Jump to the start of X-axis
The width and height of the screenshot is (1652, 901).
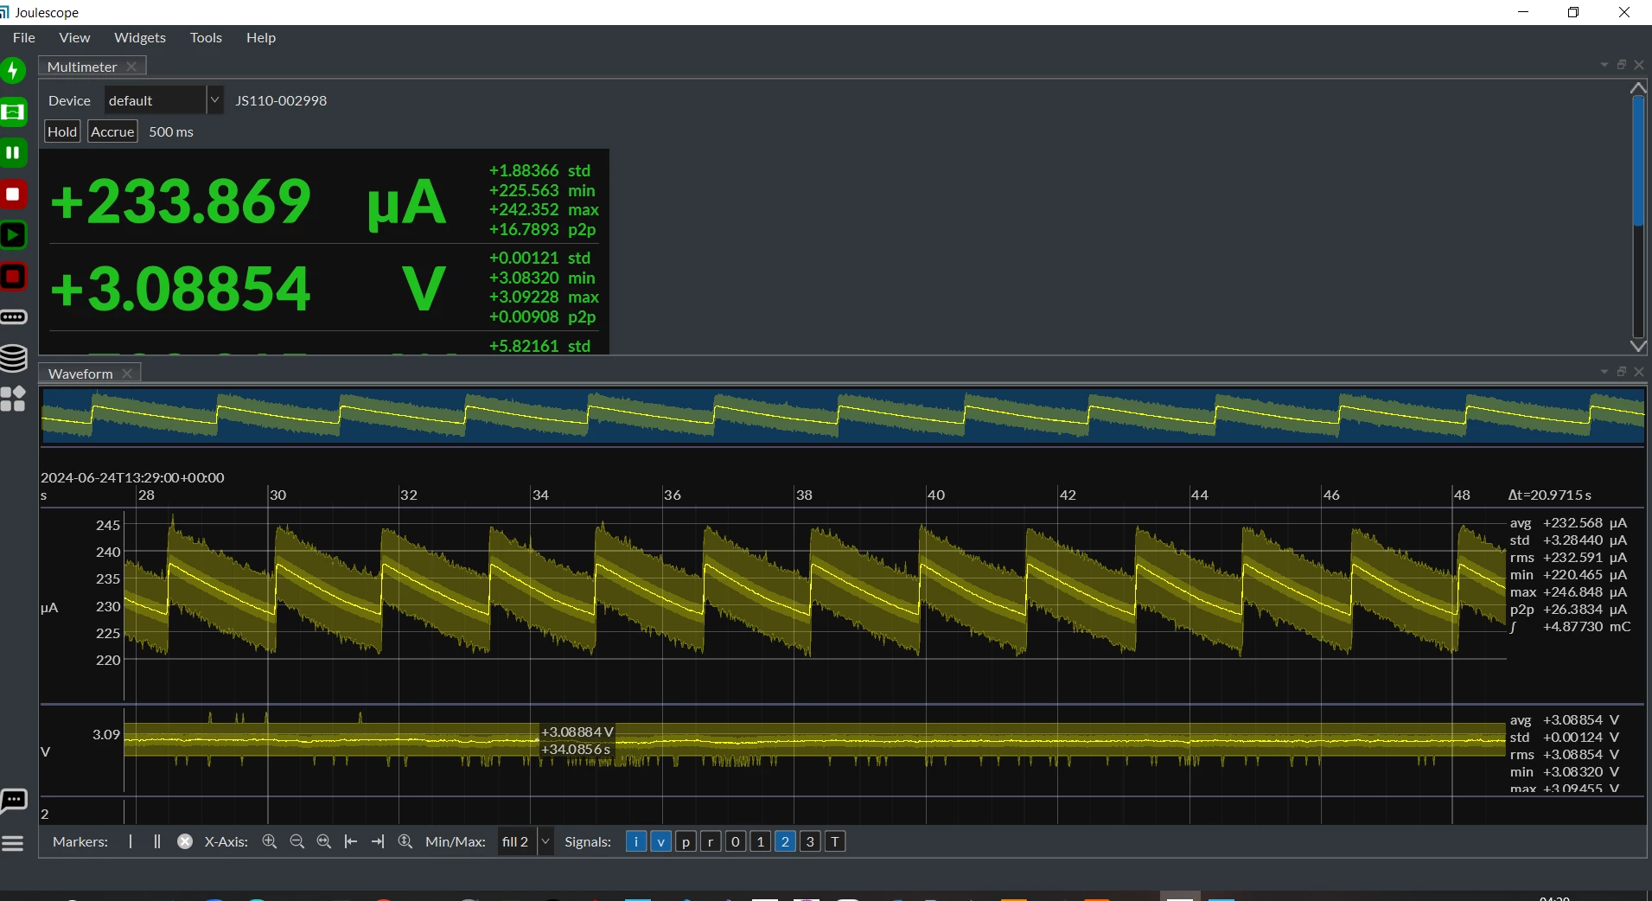pos(351,841)
